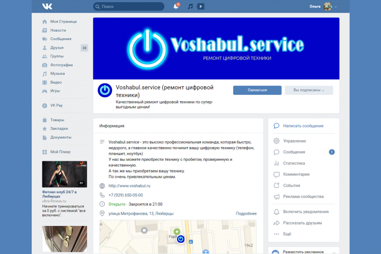Open Реклама сообщества megaphone item
381x254 pixels.
(304, 197)
